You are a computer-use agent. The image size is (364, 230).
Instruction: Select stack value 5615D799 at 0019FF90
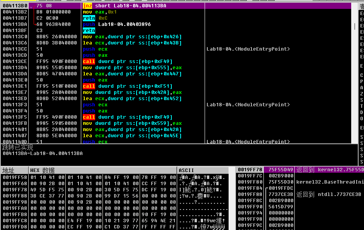click(281, 207)
